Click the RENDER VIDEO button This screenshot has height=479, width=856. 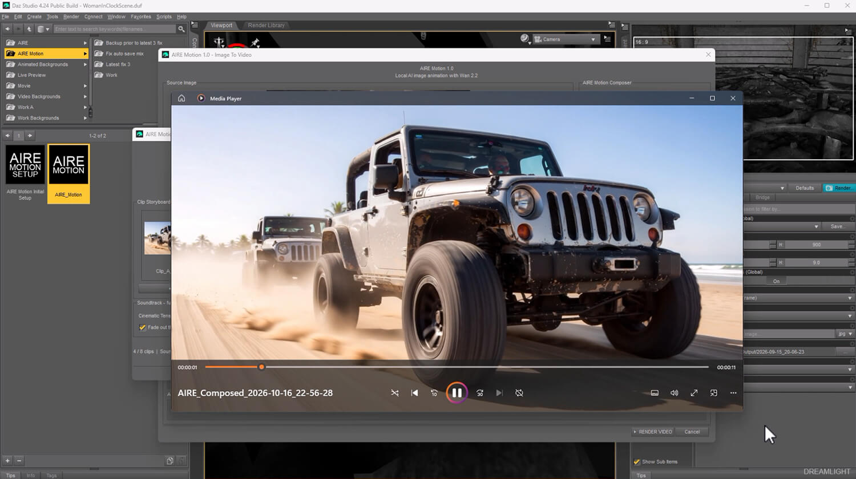tap(653, 432)
